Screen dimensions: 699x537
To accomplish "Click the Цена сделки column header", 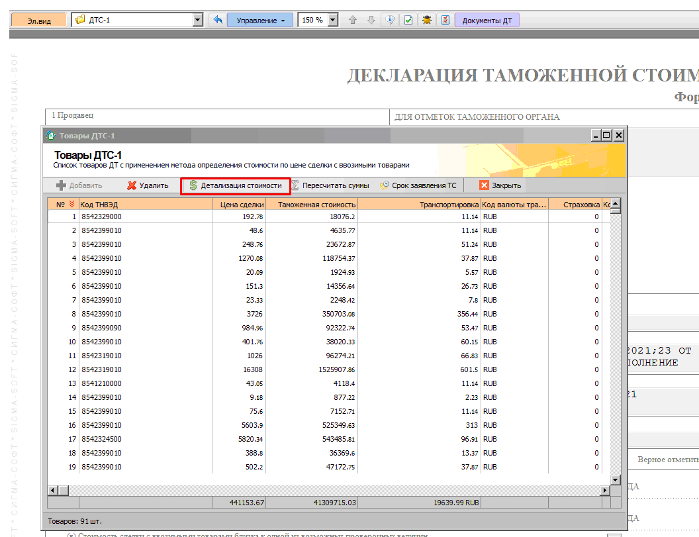I will point(239,205).
